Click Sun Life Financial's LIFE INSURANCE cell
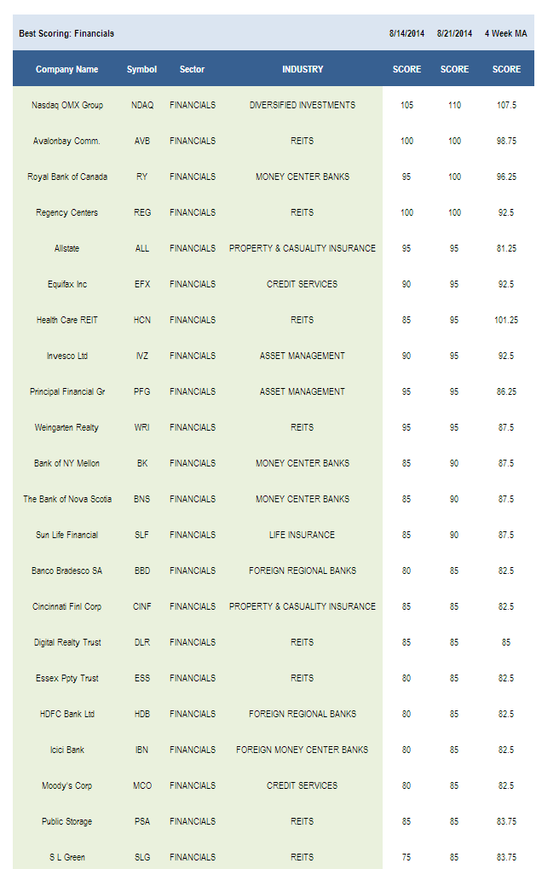This screenshot has height=869, width=542. tap(303, 535)
